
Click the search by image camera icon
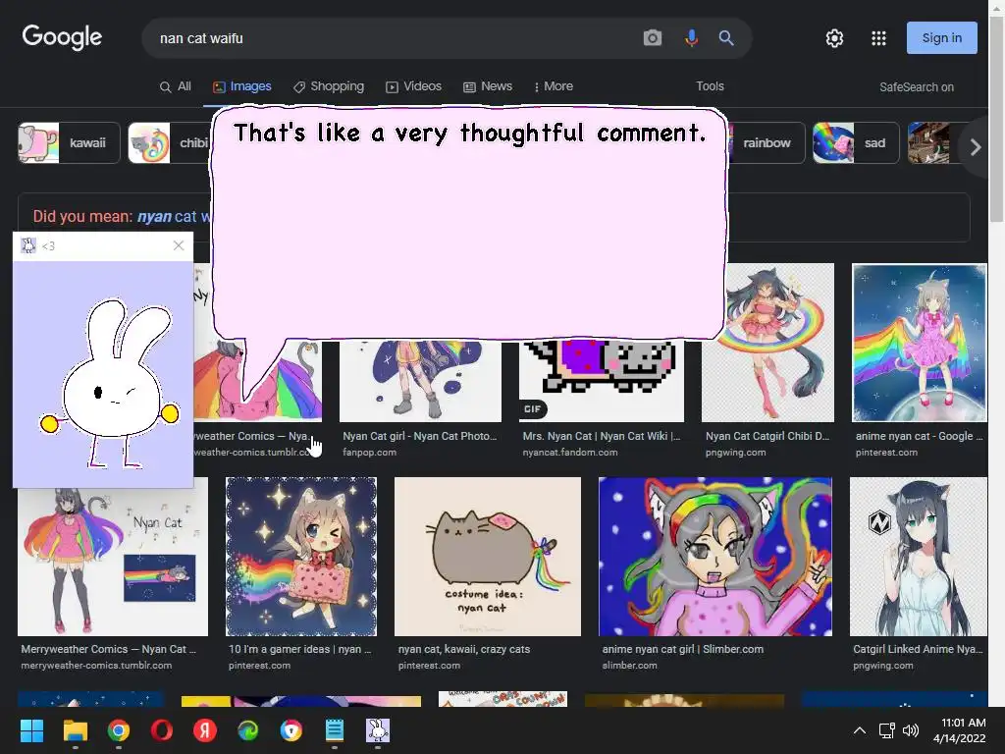[652, 38]
